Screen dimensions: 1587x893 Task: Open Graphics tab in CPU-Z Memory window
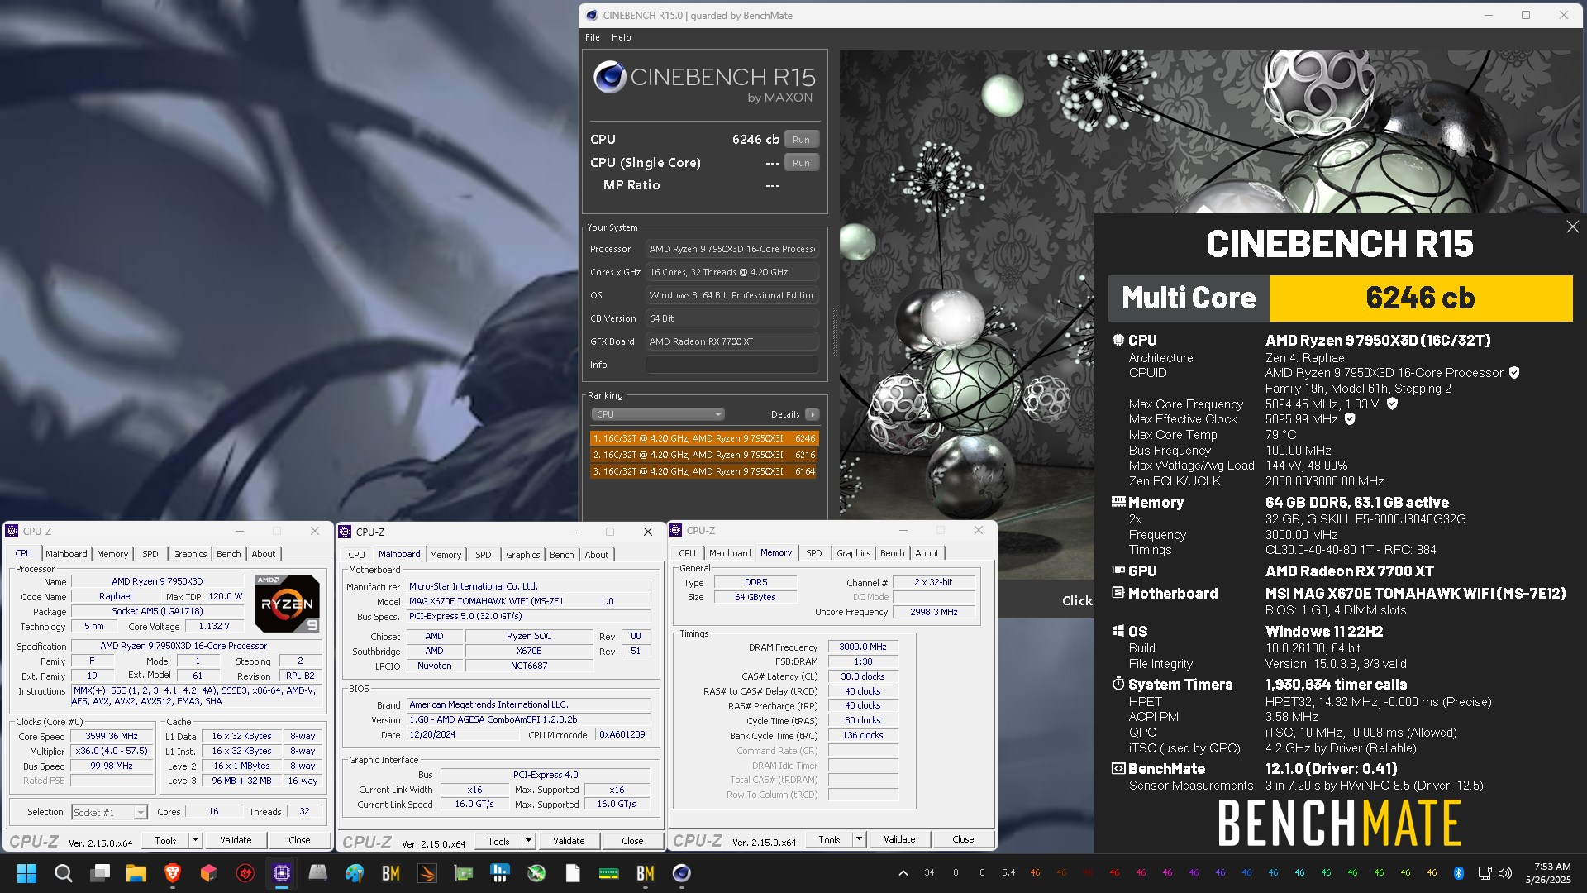[854, 553]
